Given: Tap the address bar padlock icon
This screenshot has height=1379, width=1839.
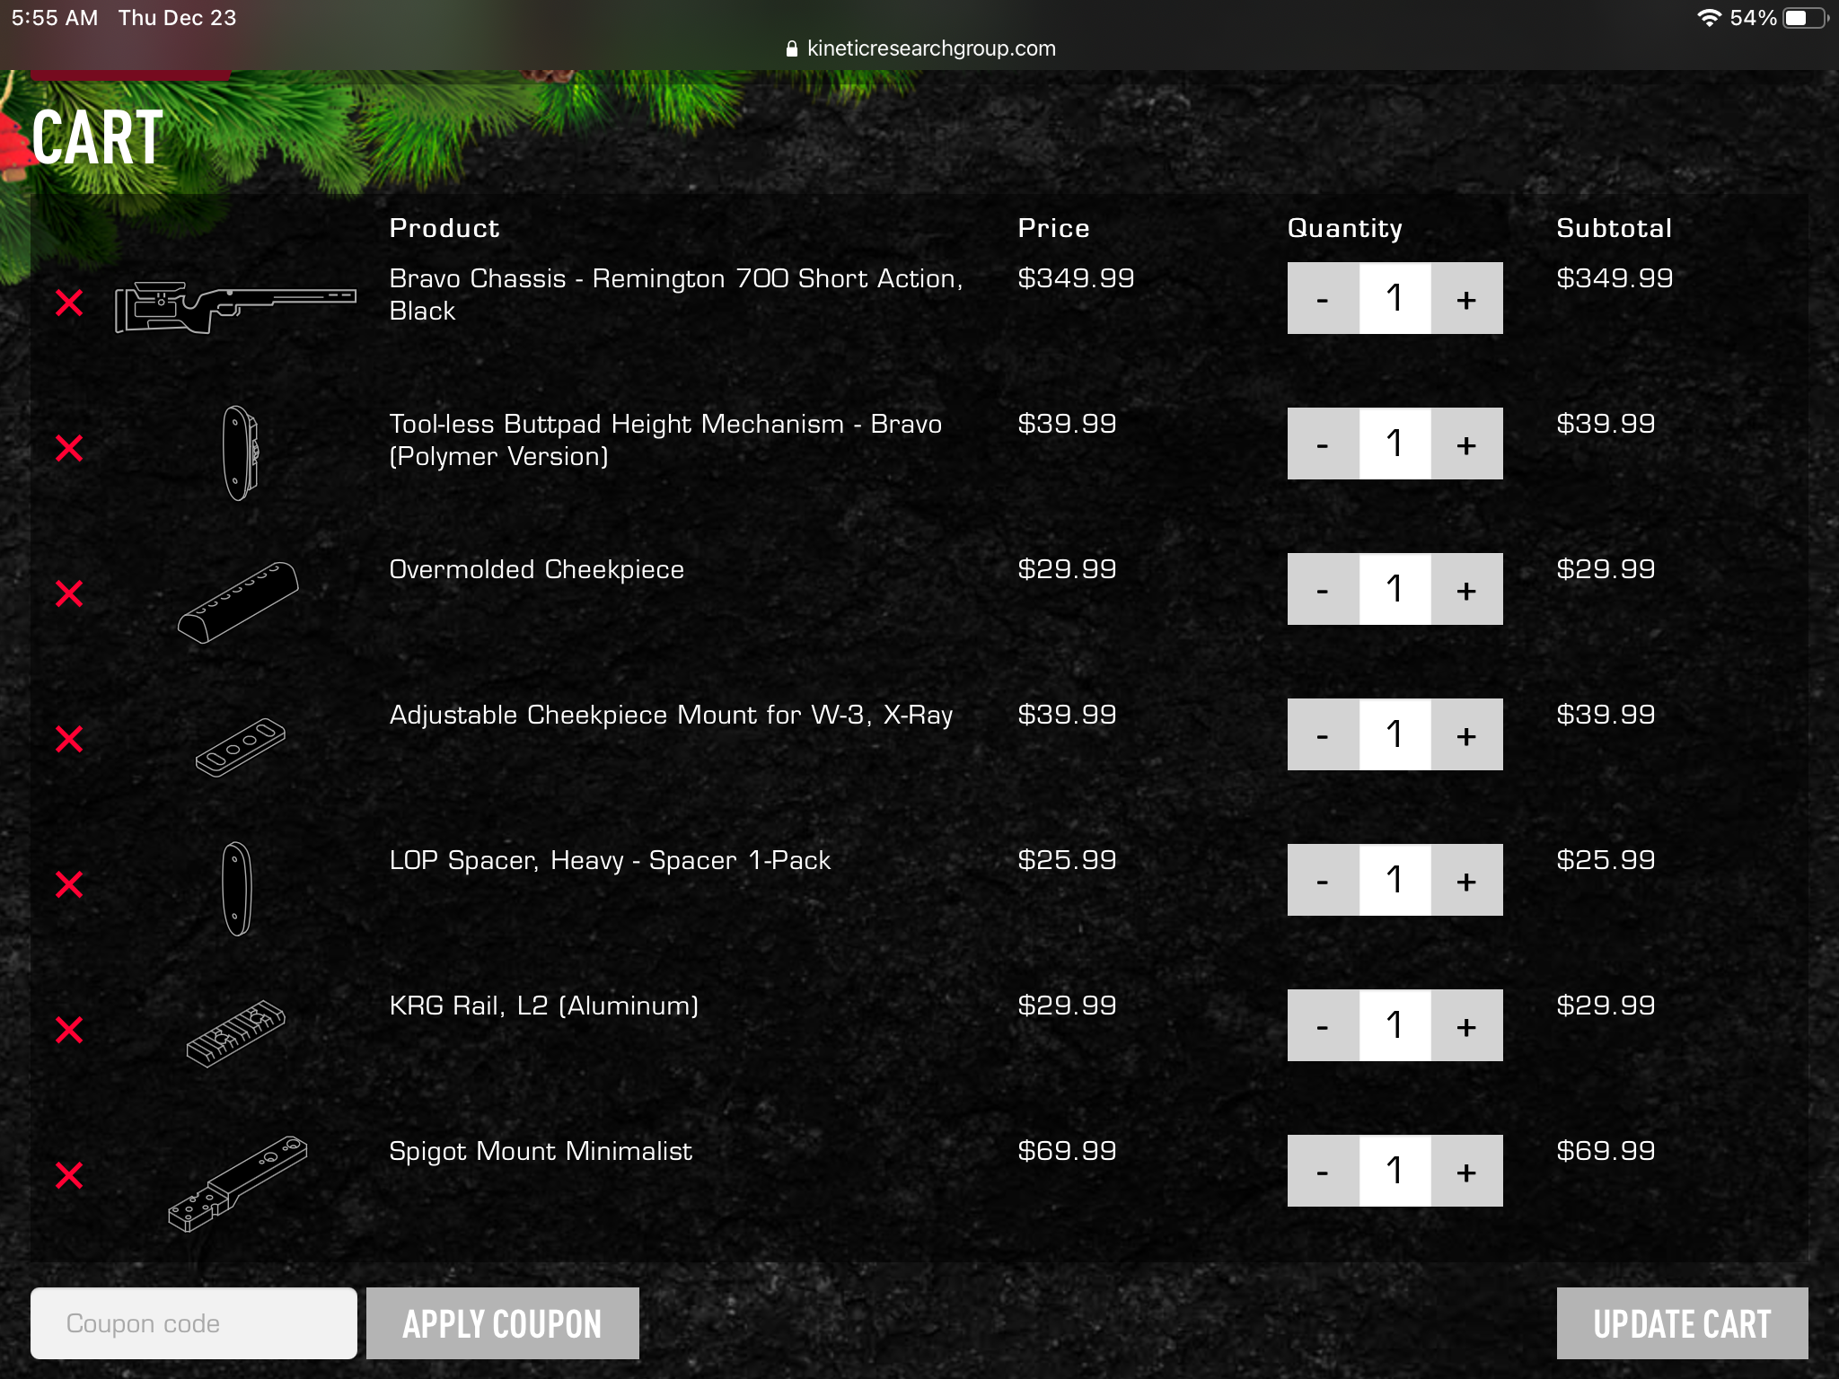Looking at the screenshot, I should click(791, 49).
